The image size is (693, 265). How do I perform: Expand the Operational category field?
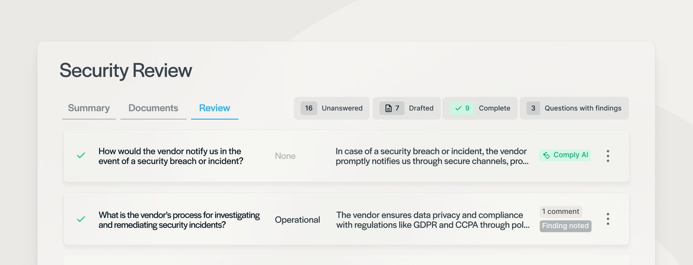tap(297, 220)
